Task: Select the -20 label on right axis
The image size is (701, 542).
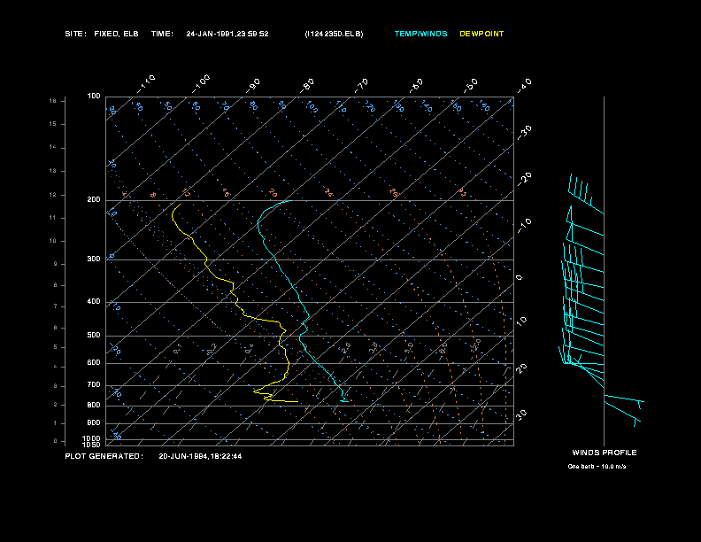Action: pyautogui.click(x=524, y=180)
